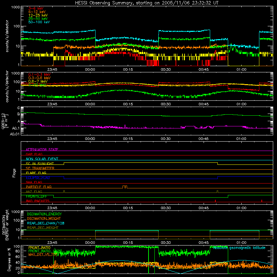277x277 pixels.
Task: Click the Absolute geomagnetic latitude label
Action: (239, 248)
